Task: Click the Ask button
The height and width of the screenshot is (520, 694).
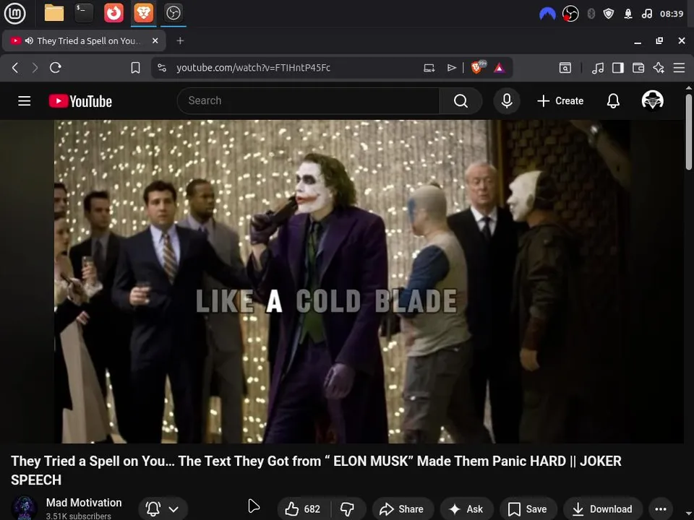Action: coord(466,509)
